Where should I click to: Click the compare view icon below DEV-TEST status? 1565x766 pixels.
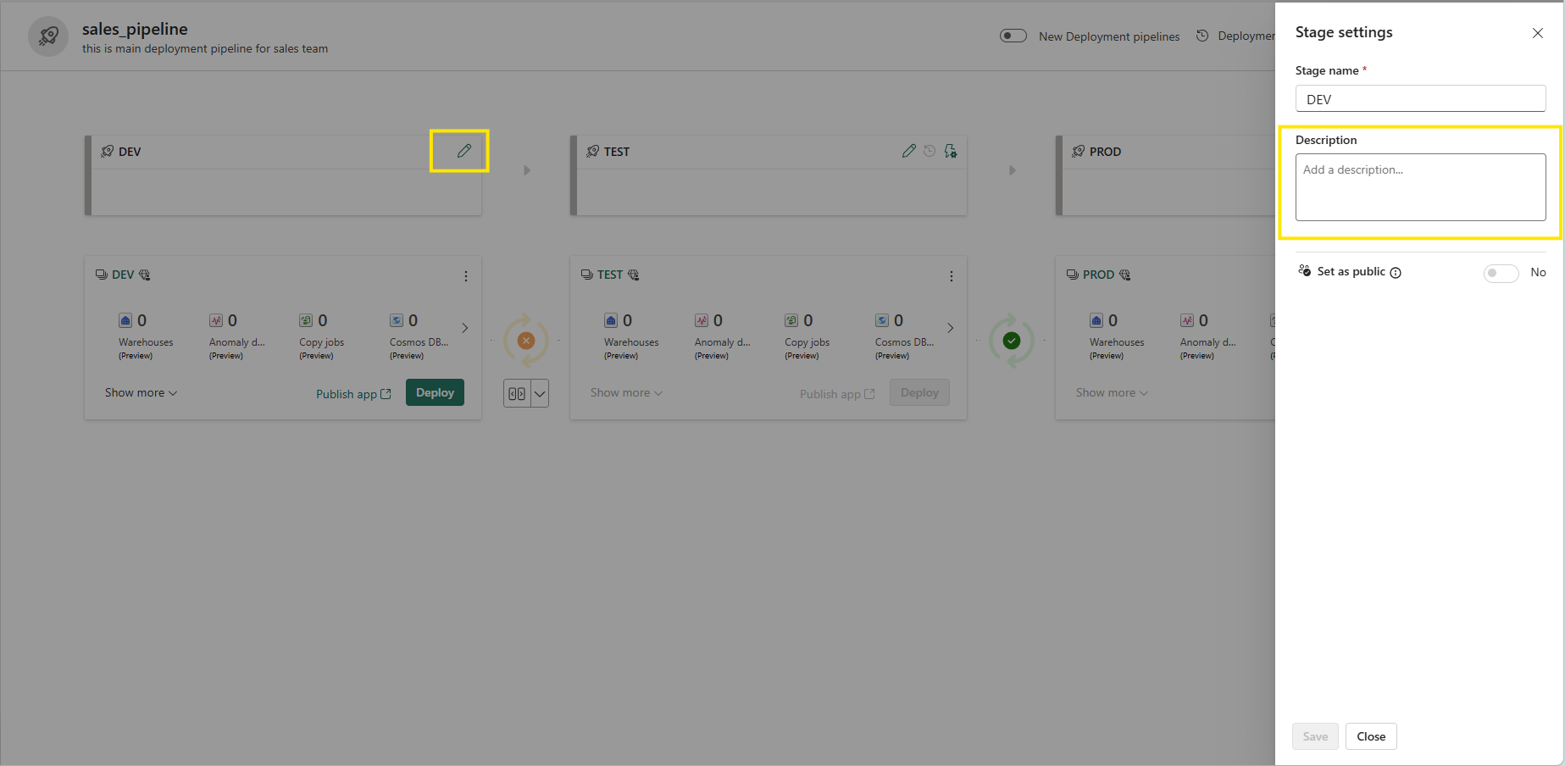tap(517, 393)
